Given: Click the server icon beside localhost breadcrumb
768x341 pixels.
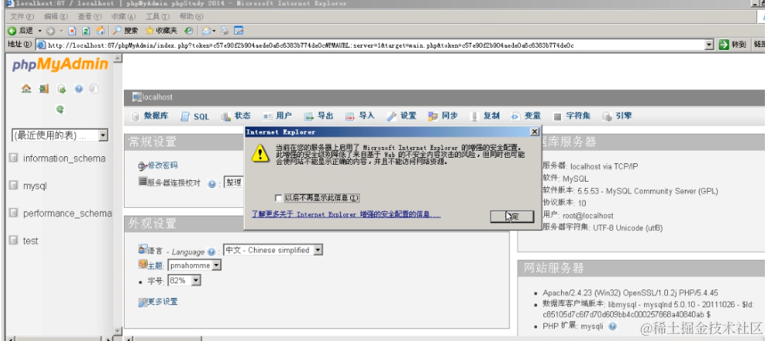Looking at the screenshot, I should 137,98.
